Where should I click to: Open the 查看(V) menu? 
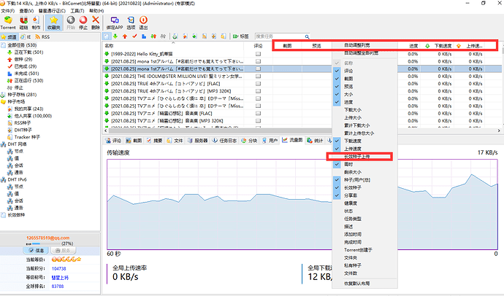coord(26,11)
